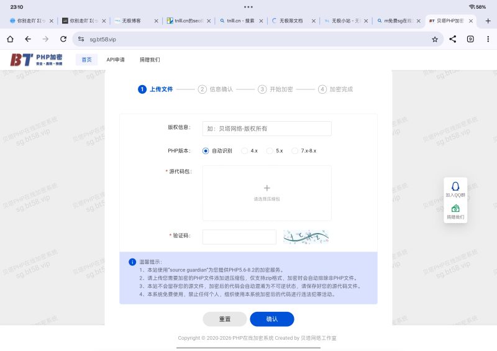Go back with the back arrow
The width and height of the screenshot is (497, 351).
(x=28, y=39)
